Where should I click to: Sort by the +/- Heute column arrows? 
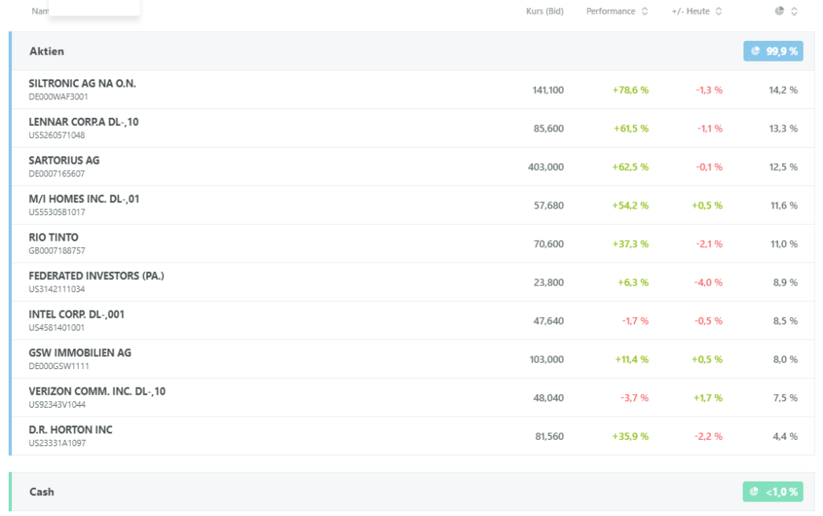719,11
